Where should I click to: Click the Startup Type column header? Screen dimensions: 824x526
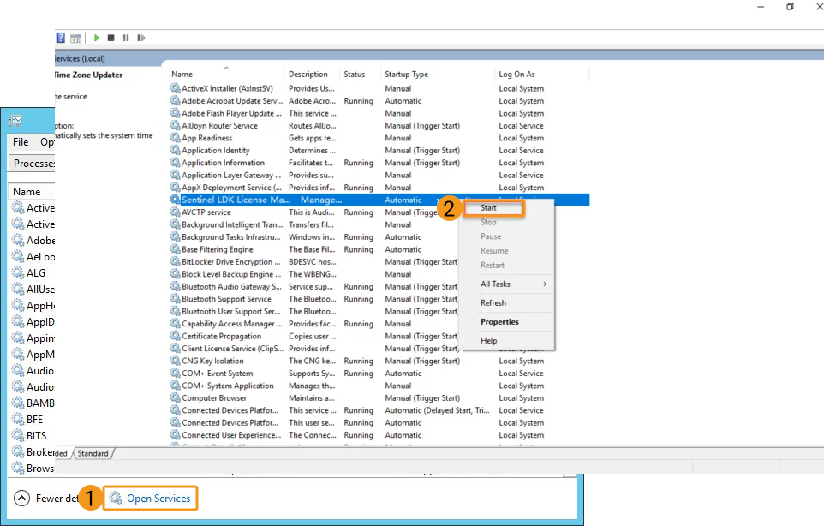tap(407, 75)
